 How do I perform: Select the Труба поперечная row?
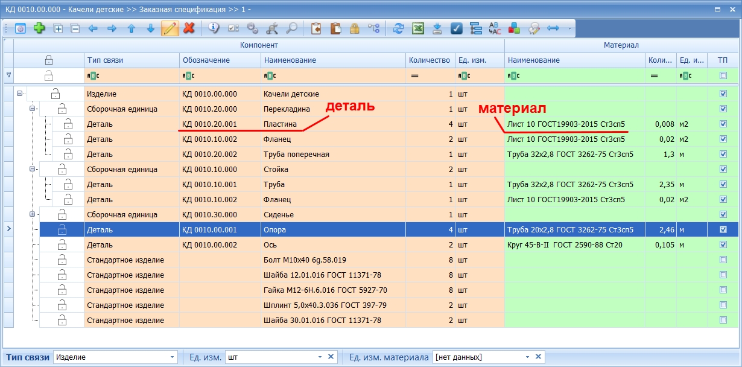pyautogui.click(x=370, y=154)
